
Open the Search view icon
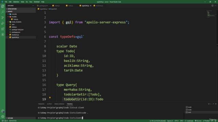[x=3, y=12]
